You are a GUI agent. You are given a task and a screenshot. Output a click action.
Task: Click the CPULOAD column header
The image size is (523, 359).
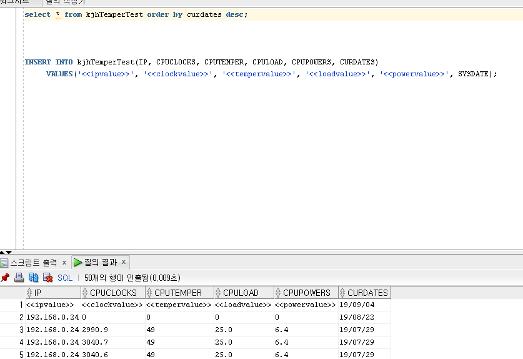[x=241, y=293]
